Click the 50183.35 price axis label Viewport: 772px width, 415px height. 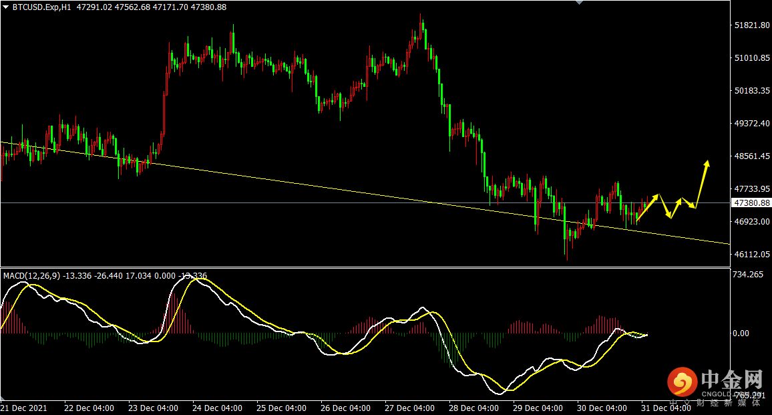752,91
